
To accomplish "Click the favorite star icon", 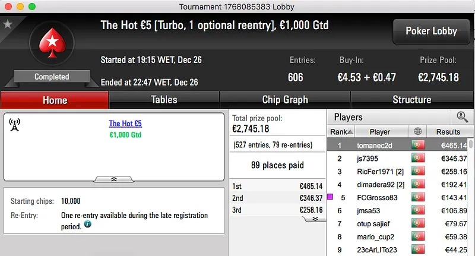I will (x=7, y=24).
